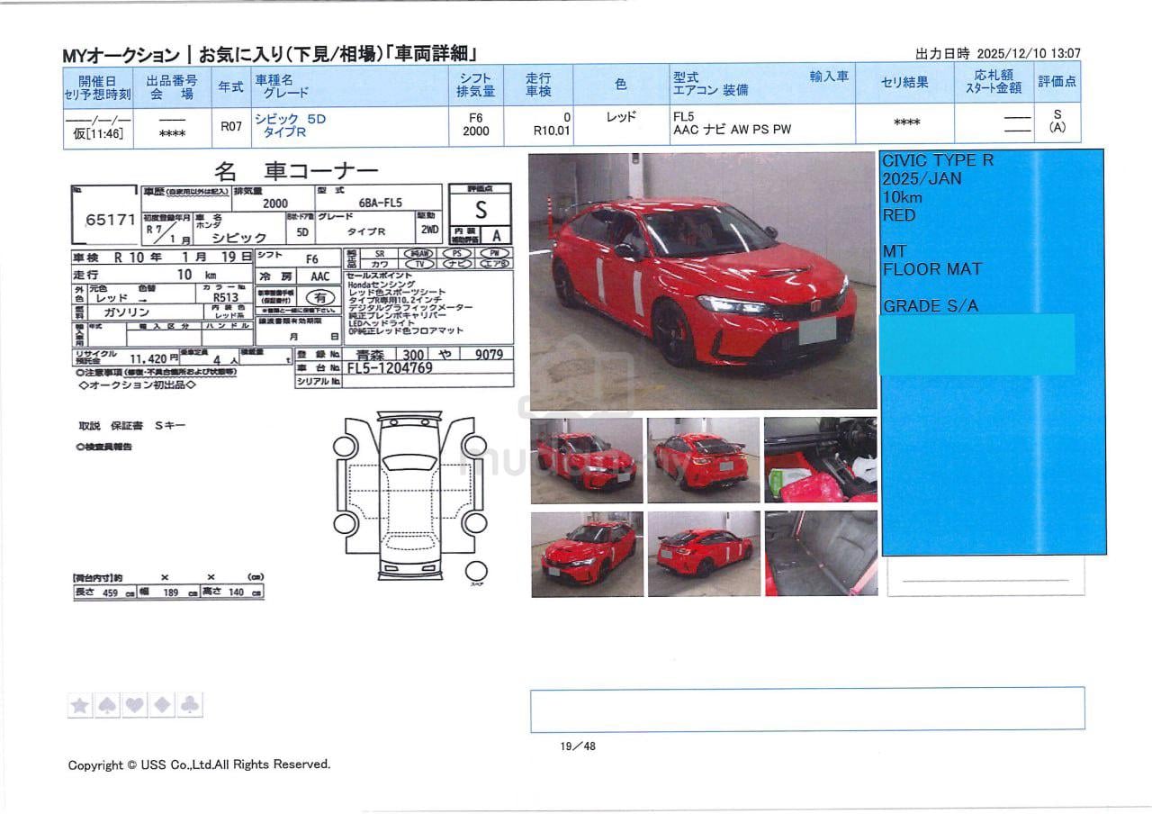Click the spare tire circle on diagram

pyautogui.click(x=476, y=572)
